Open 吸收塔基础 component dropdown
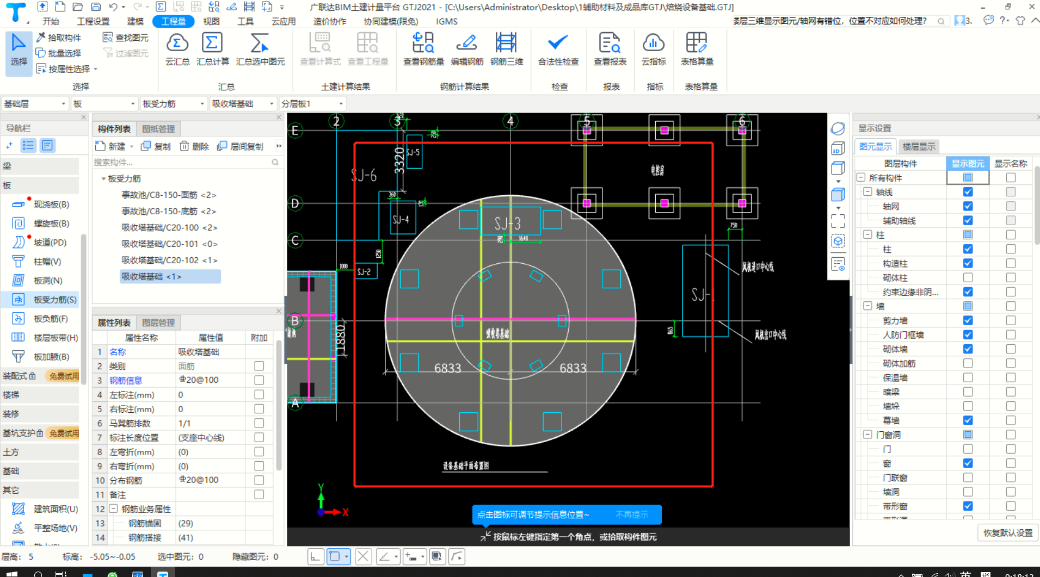Image resolution: width=1040 pixels, height=577 pixels. click(243, 104)
